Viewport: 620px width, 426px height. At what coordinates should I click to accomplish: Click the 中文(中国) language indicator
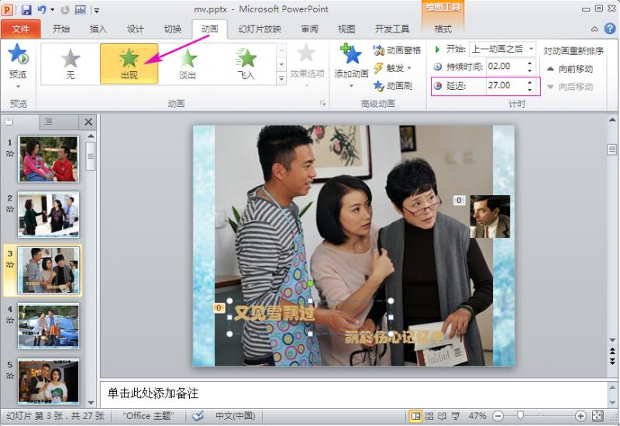pos(235,416)
